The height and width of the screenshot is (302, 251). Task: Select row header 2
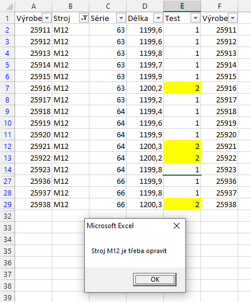[x=8, y=30]
